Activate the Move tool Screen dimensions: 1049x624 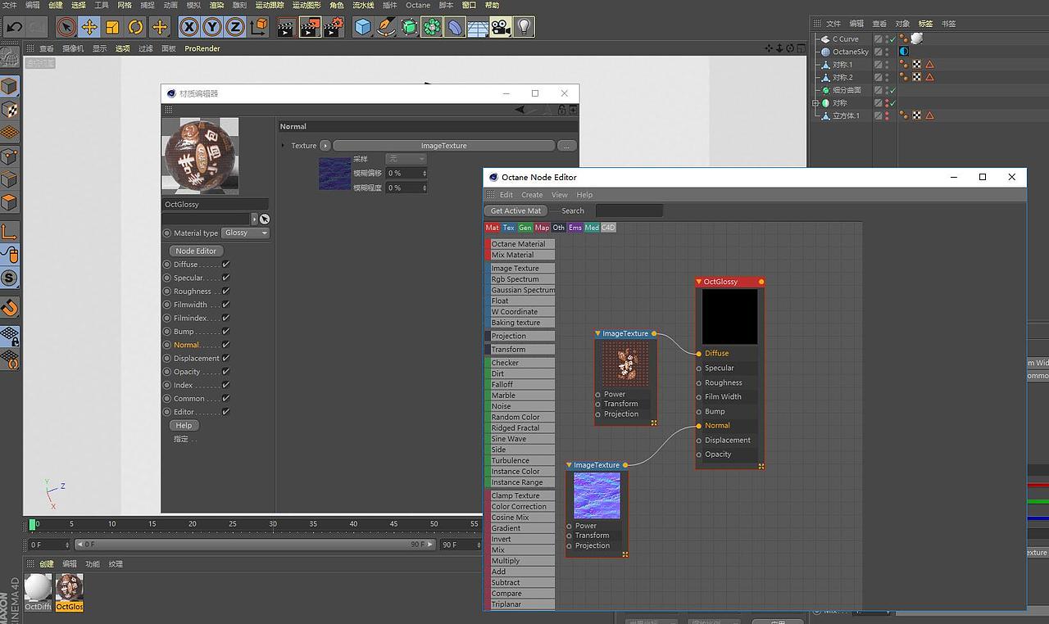coord(89,27)
